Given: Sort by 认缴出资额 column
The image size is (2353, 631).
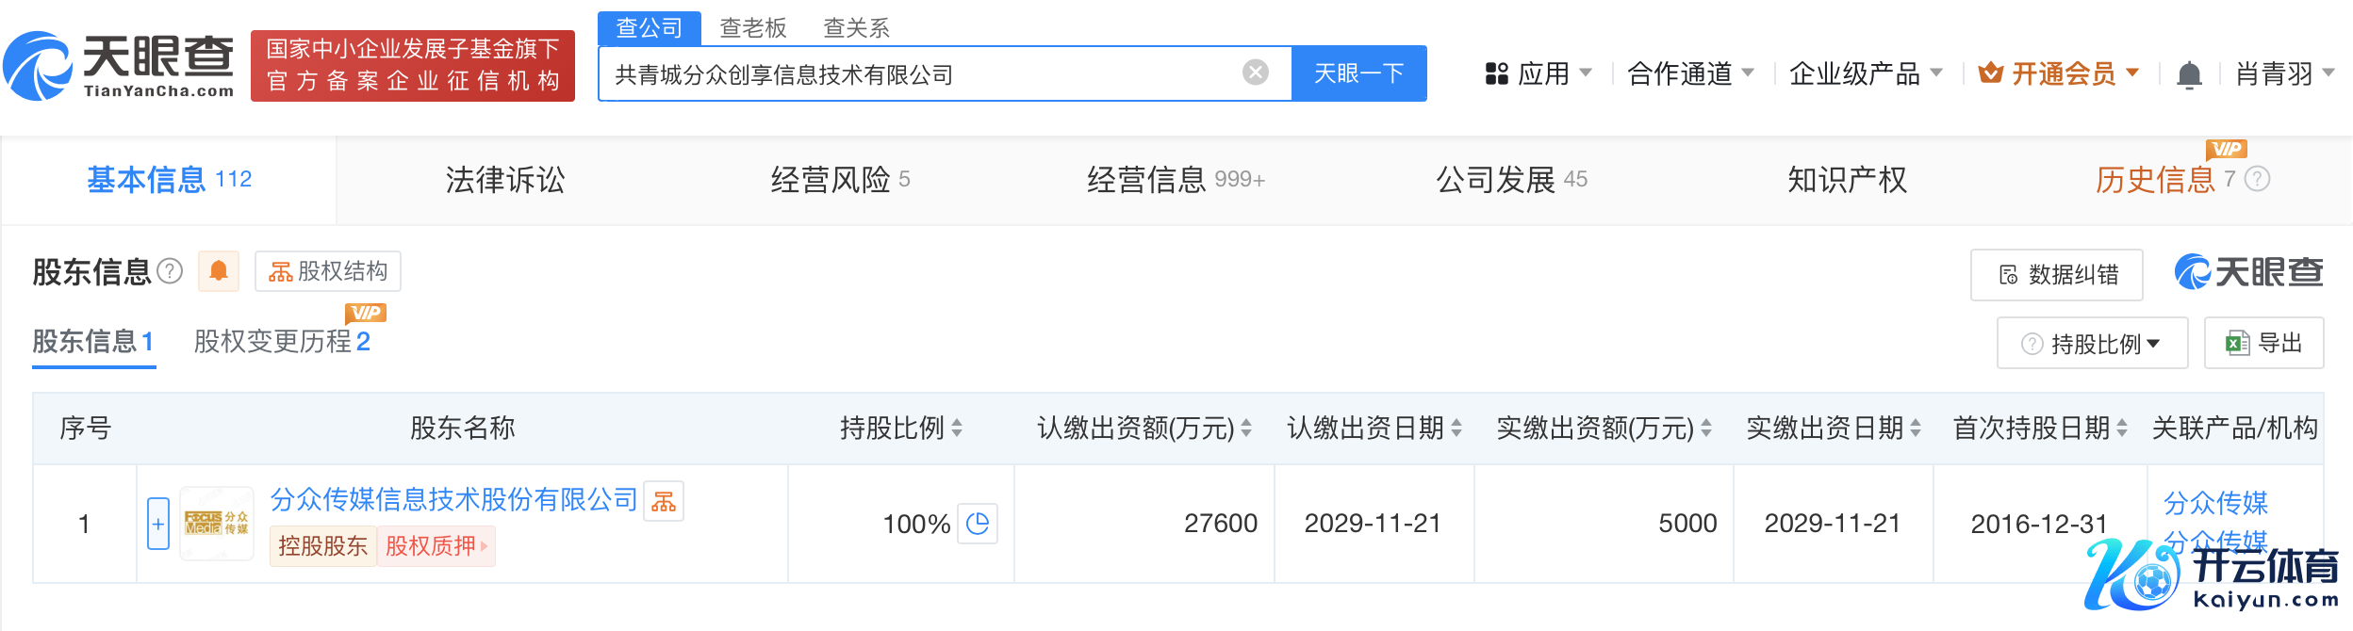Looking at the screenshot, I should [1246, 429].
